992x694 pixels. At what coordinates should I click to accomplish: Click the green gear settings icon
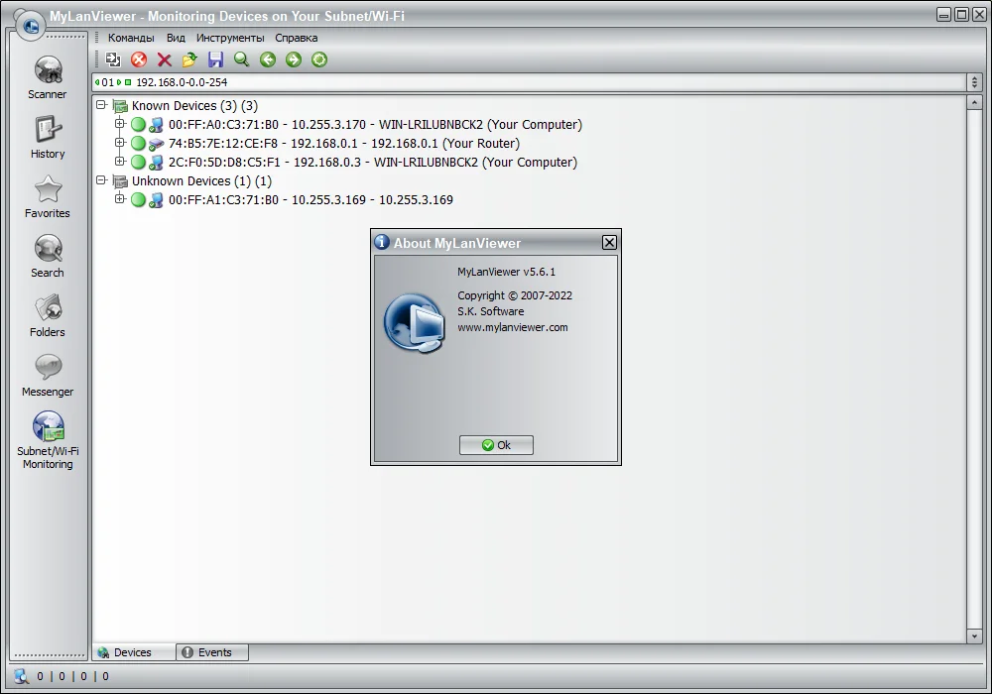319,59
